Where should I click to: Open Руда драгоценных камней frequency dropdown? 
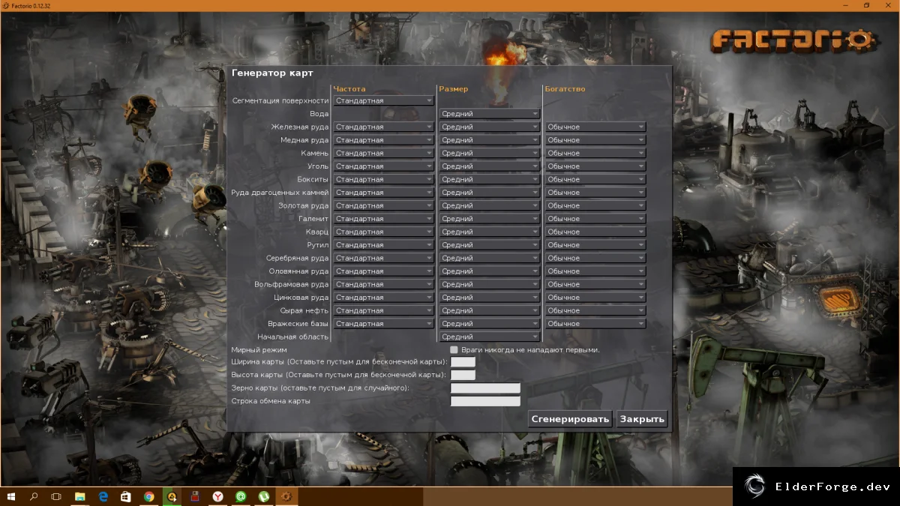[x=384, y=193]
